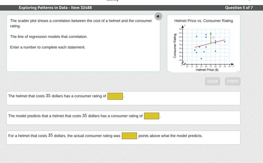Click the red regression line on scatter plot

(x=210, y=43)
